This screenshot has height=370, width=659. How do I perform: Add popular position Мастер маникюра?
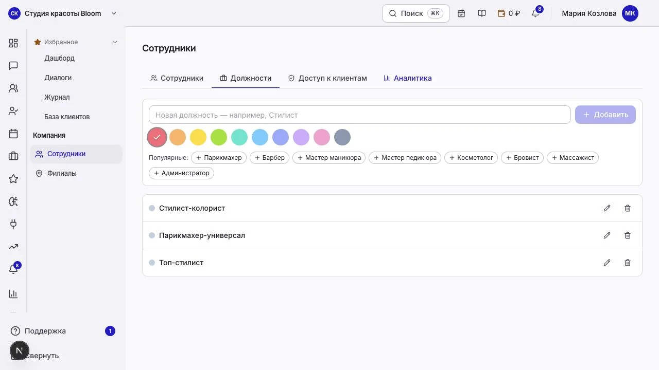pyautogui.click(x=329, y=158)
